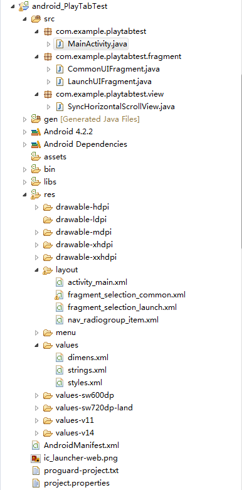Select fragment_selection_launch.xml in layout
Screen dimensions: 242x490
[x=122, y=307]
